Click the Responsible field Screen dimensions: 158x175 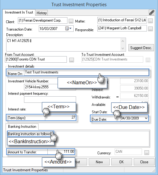[x=122, y=28]
